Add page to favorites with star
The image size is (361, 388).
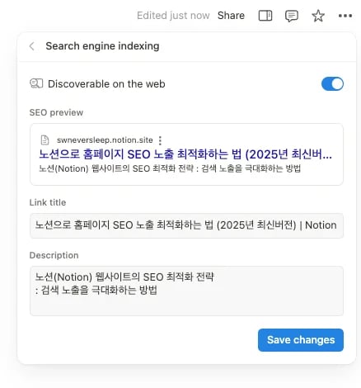point(318,16)
